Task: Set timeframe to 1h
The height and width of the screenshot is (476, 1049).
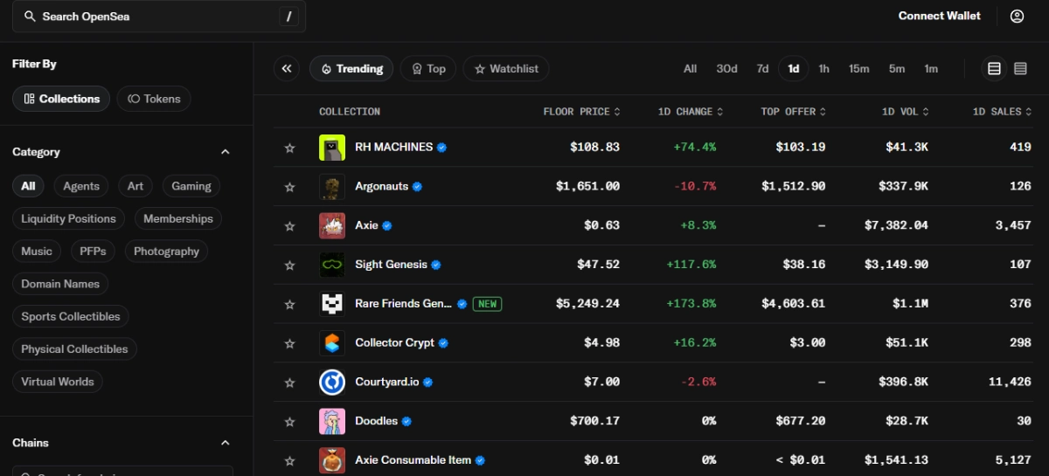Action: [823, 68]
